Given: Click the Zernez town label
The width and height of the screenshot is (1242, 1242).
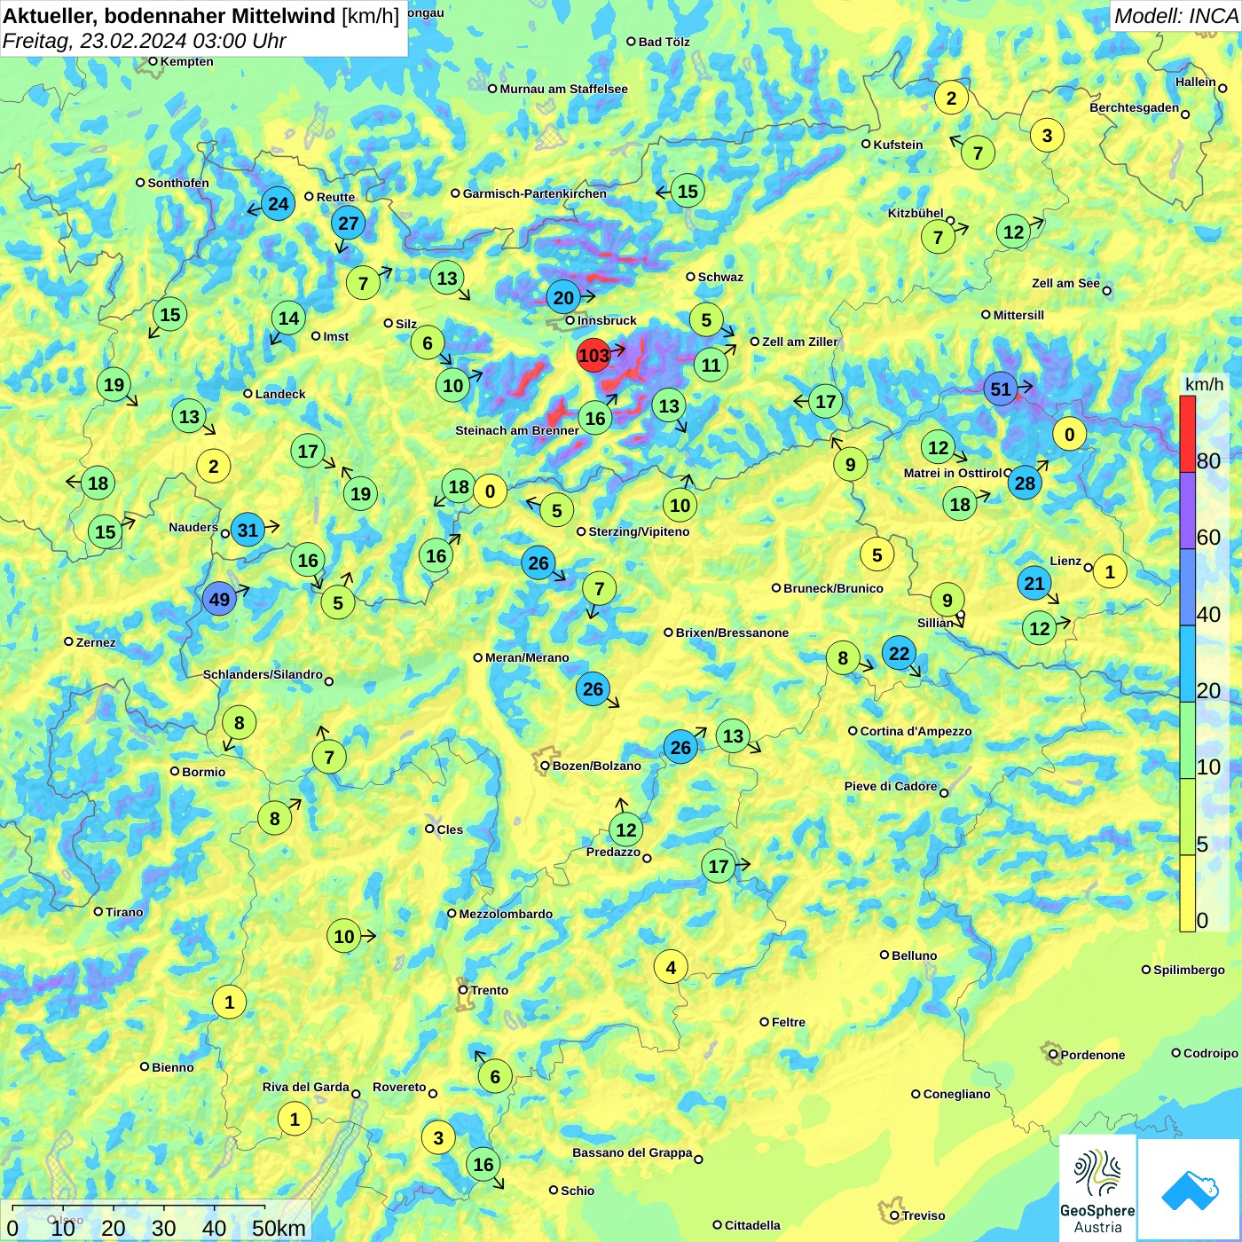Looking at the screenshot, I should tap(96, 642).
